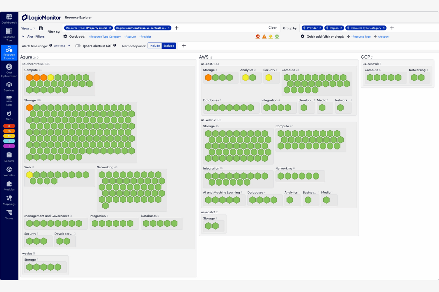Clear all filters

coord(272,28)
